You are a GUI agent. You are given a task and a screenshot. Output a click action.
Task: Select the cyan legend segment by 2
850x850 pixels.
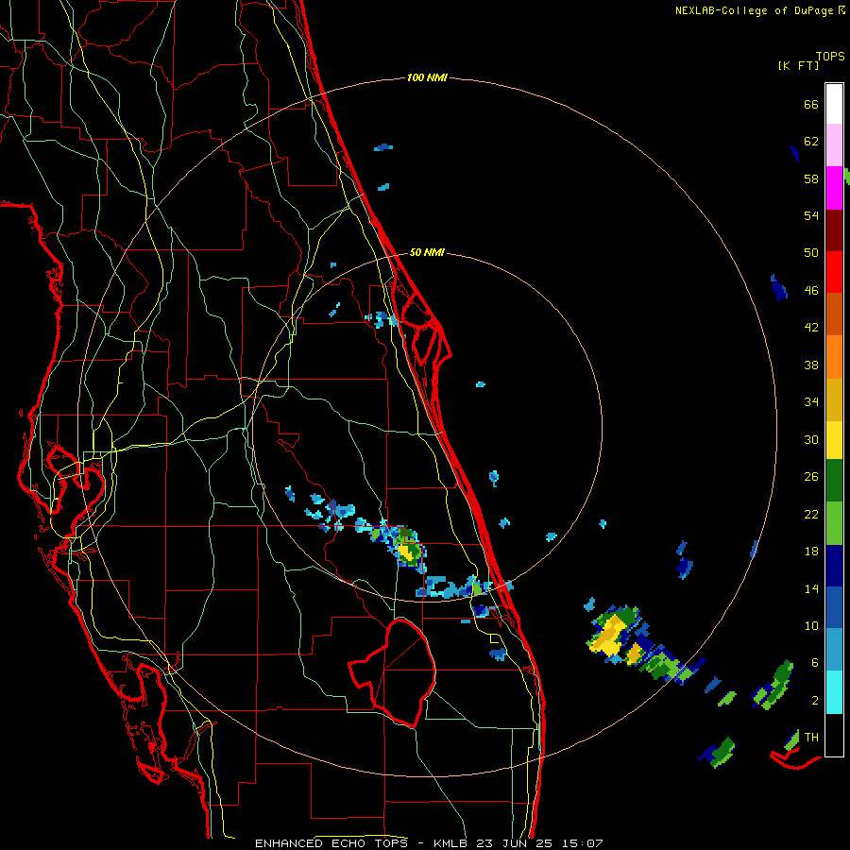[834, 692]
